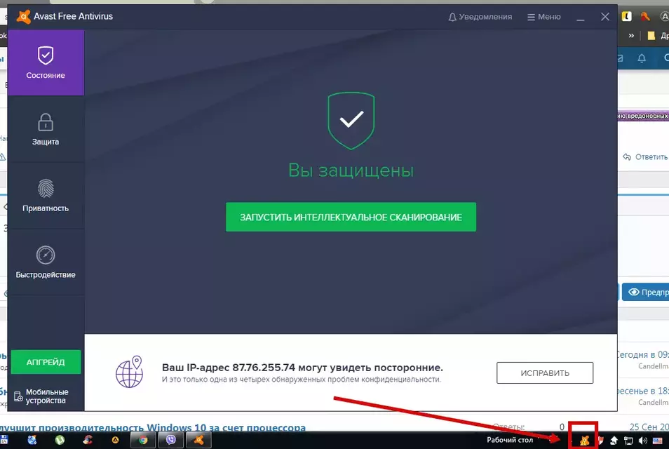Screen dimensions: 669x449
Task: Launch AIMP from the taskbar
Action: [115, 440]
